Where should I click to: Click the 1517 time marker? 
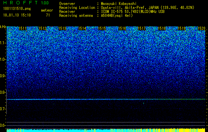tap(142, 28)
